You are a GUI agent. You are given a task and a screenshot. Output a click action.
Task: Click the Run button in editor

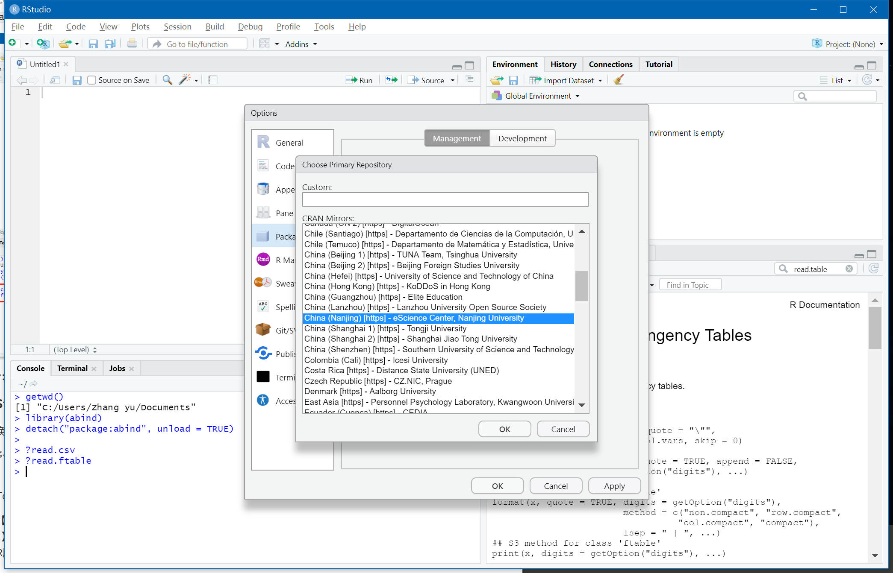coord(359,80)
